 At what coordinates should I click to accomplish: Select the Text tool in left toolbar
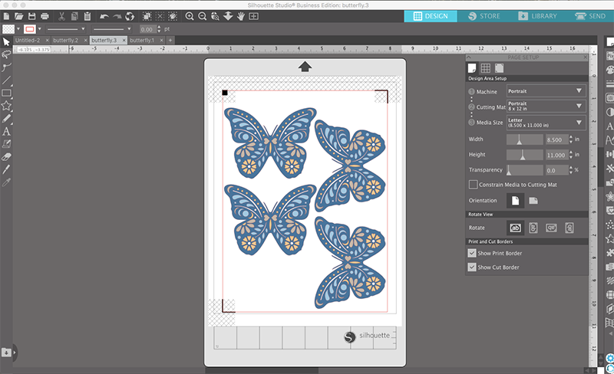(6, 130)
